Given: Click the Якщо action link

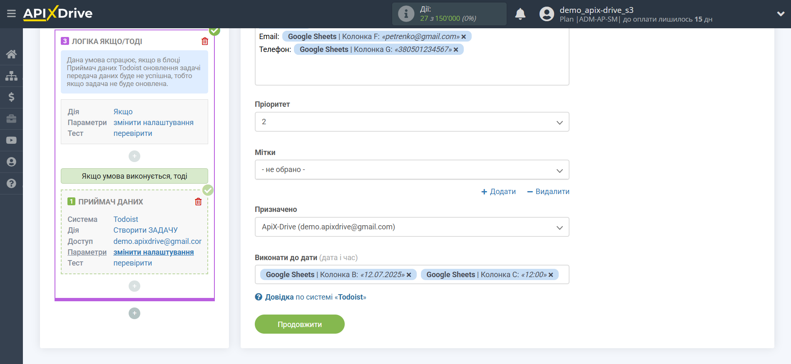Looking at the screenshot, I should (x=123, y=112).
